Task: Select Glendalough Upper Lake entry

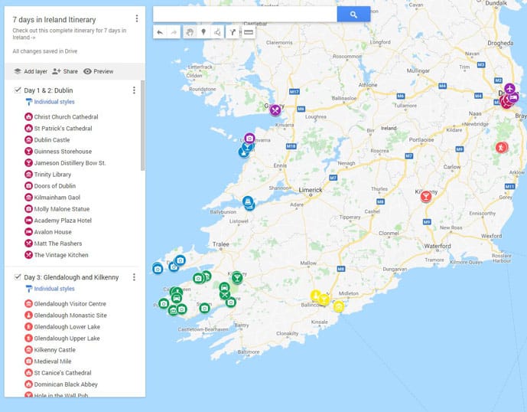Action: 63,338
